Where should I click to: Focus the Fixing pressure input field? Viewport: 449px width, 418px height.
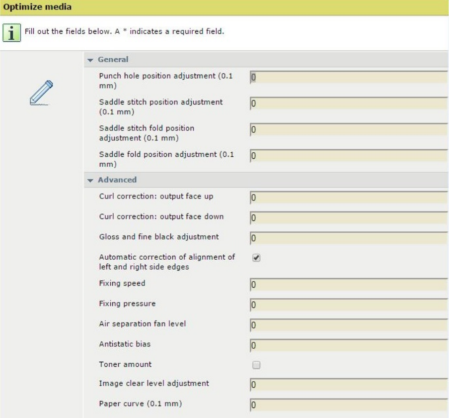348,305
